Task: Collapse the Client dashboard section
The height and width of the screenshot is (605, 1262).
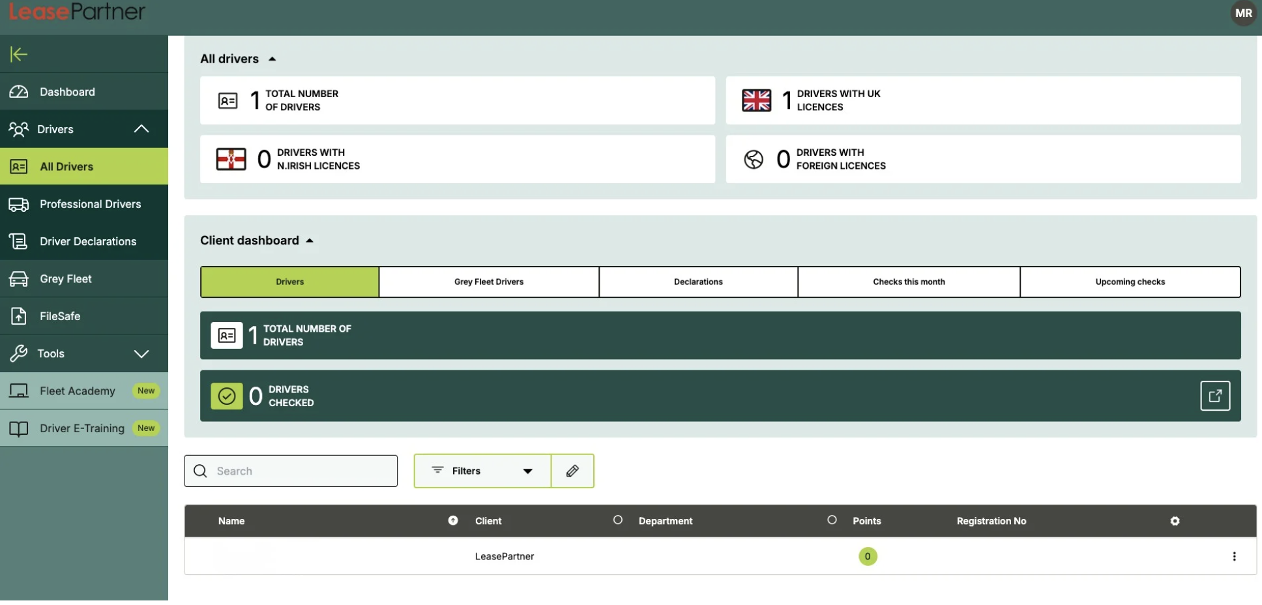Action: pyautogui.click(x=310, y=241)
